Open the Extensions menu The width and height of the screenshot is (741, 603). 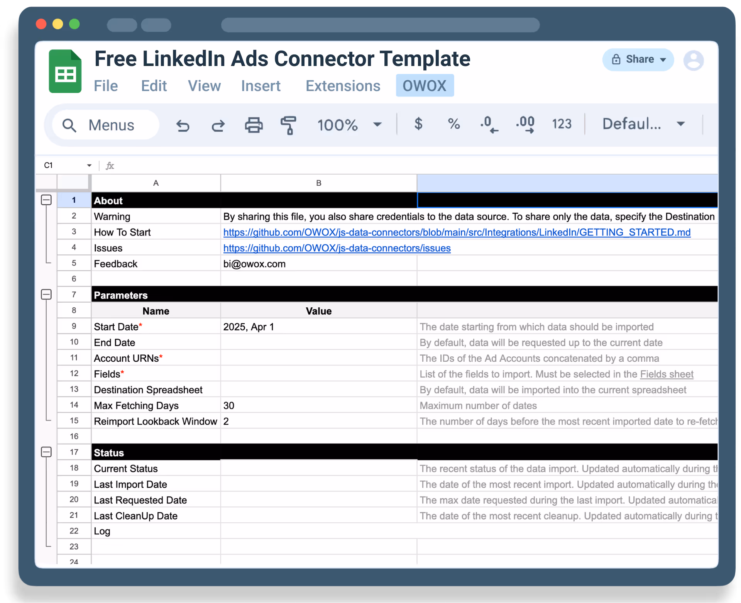click(x=343, y=86)
